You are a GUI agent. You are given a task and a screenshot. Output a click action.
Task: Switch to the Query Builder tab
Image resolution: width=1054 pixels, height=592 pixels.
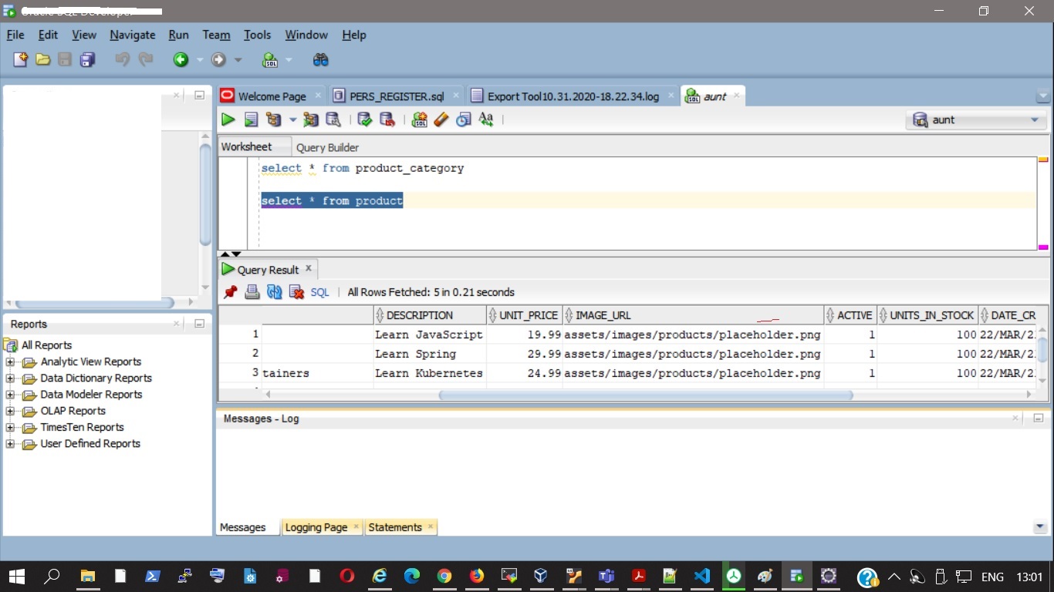click(327, 147)
